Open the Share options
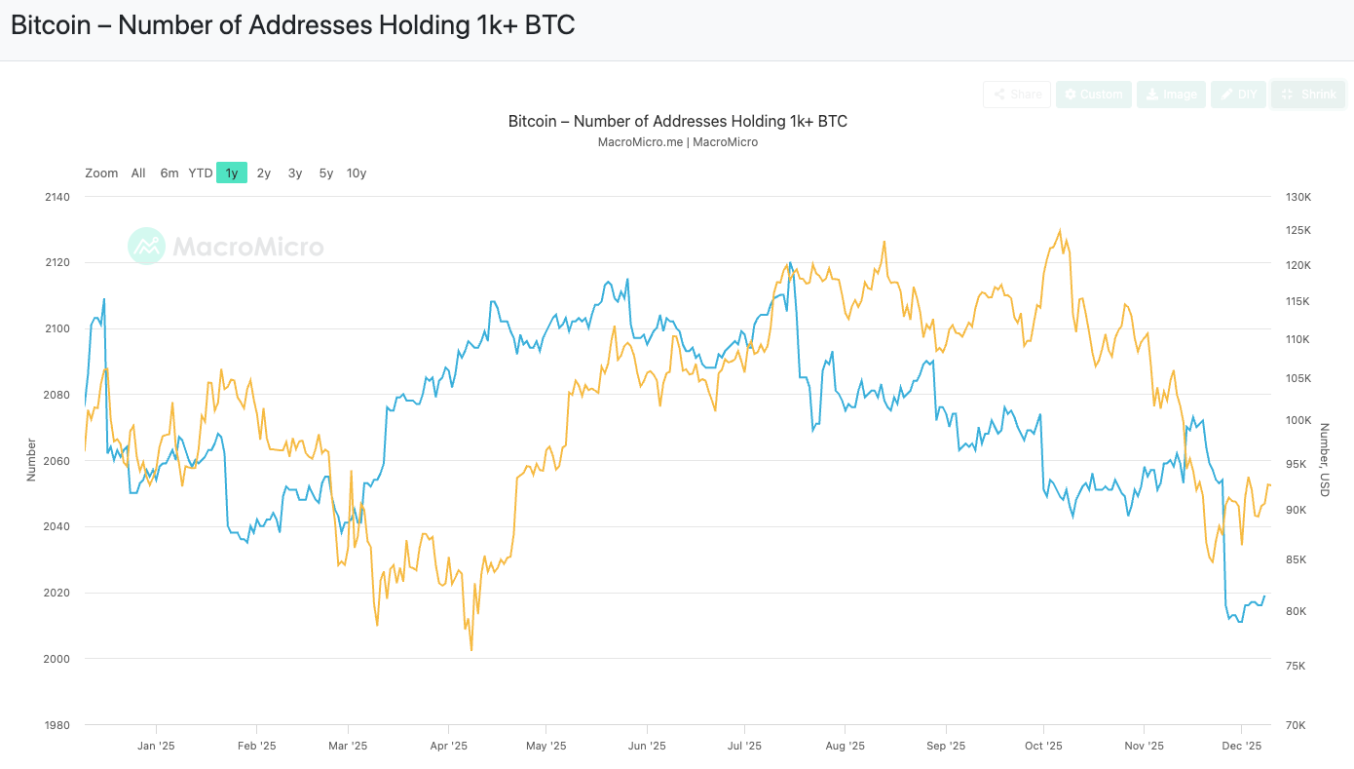The width and height of the screenshot is (1354, 769). pos(1016,94)
